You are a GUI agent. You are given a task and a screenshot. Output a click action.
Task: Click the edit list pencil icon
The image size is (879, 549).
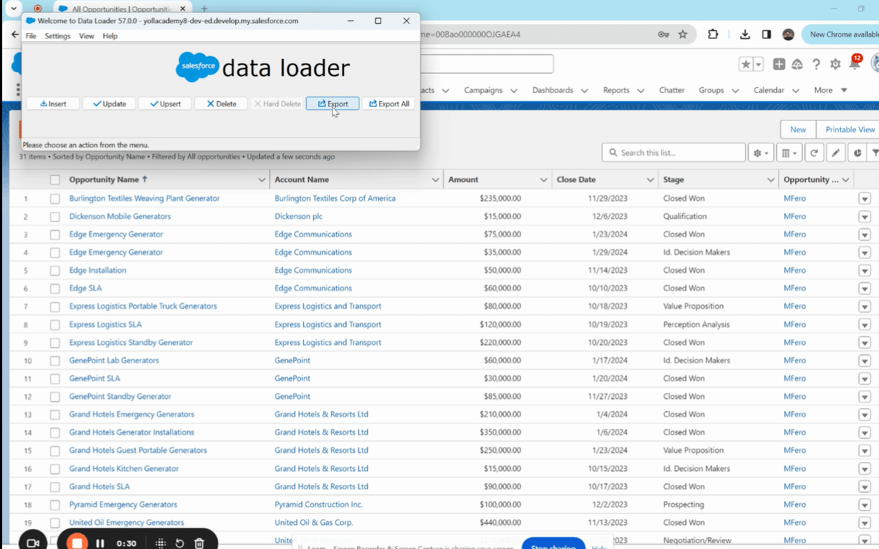[836, 153]
